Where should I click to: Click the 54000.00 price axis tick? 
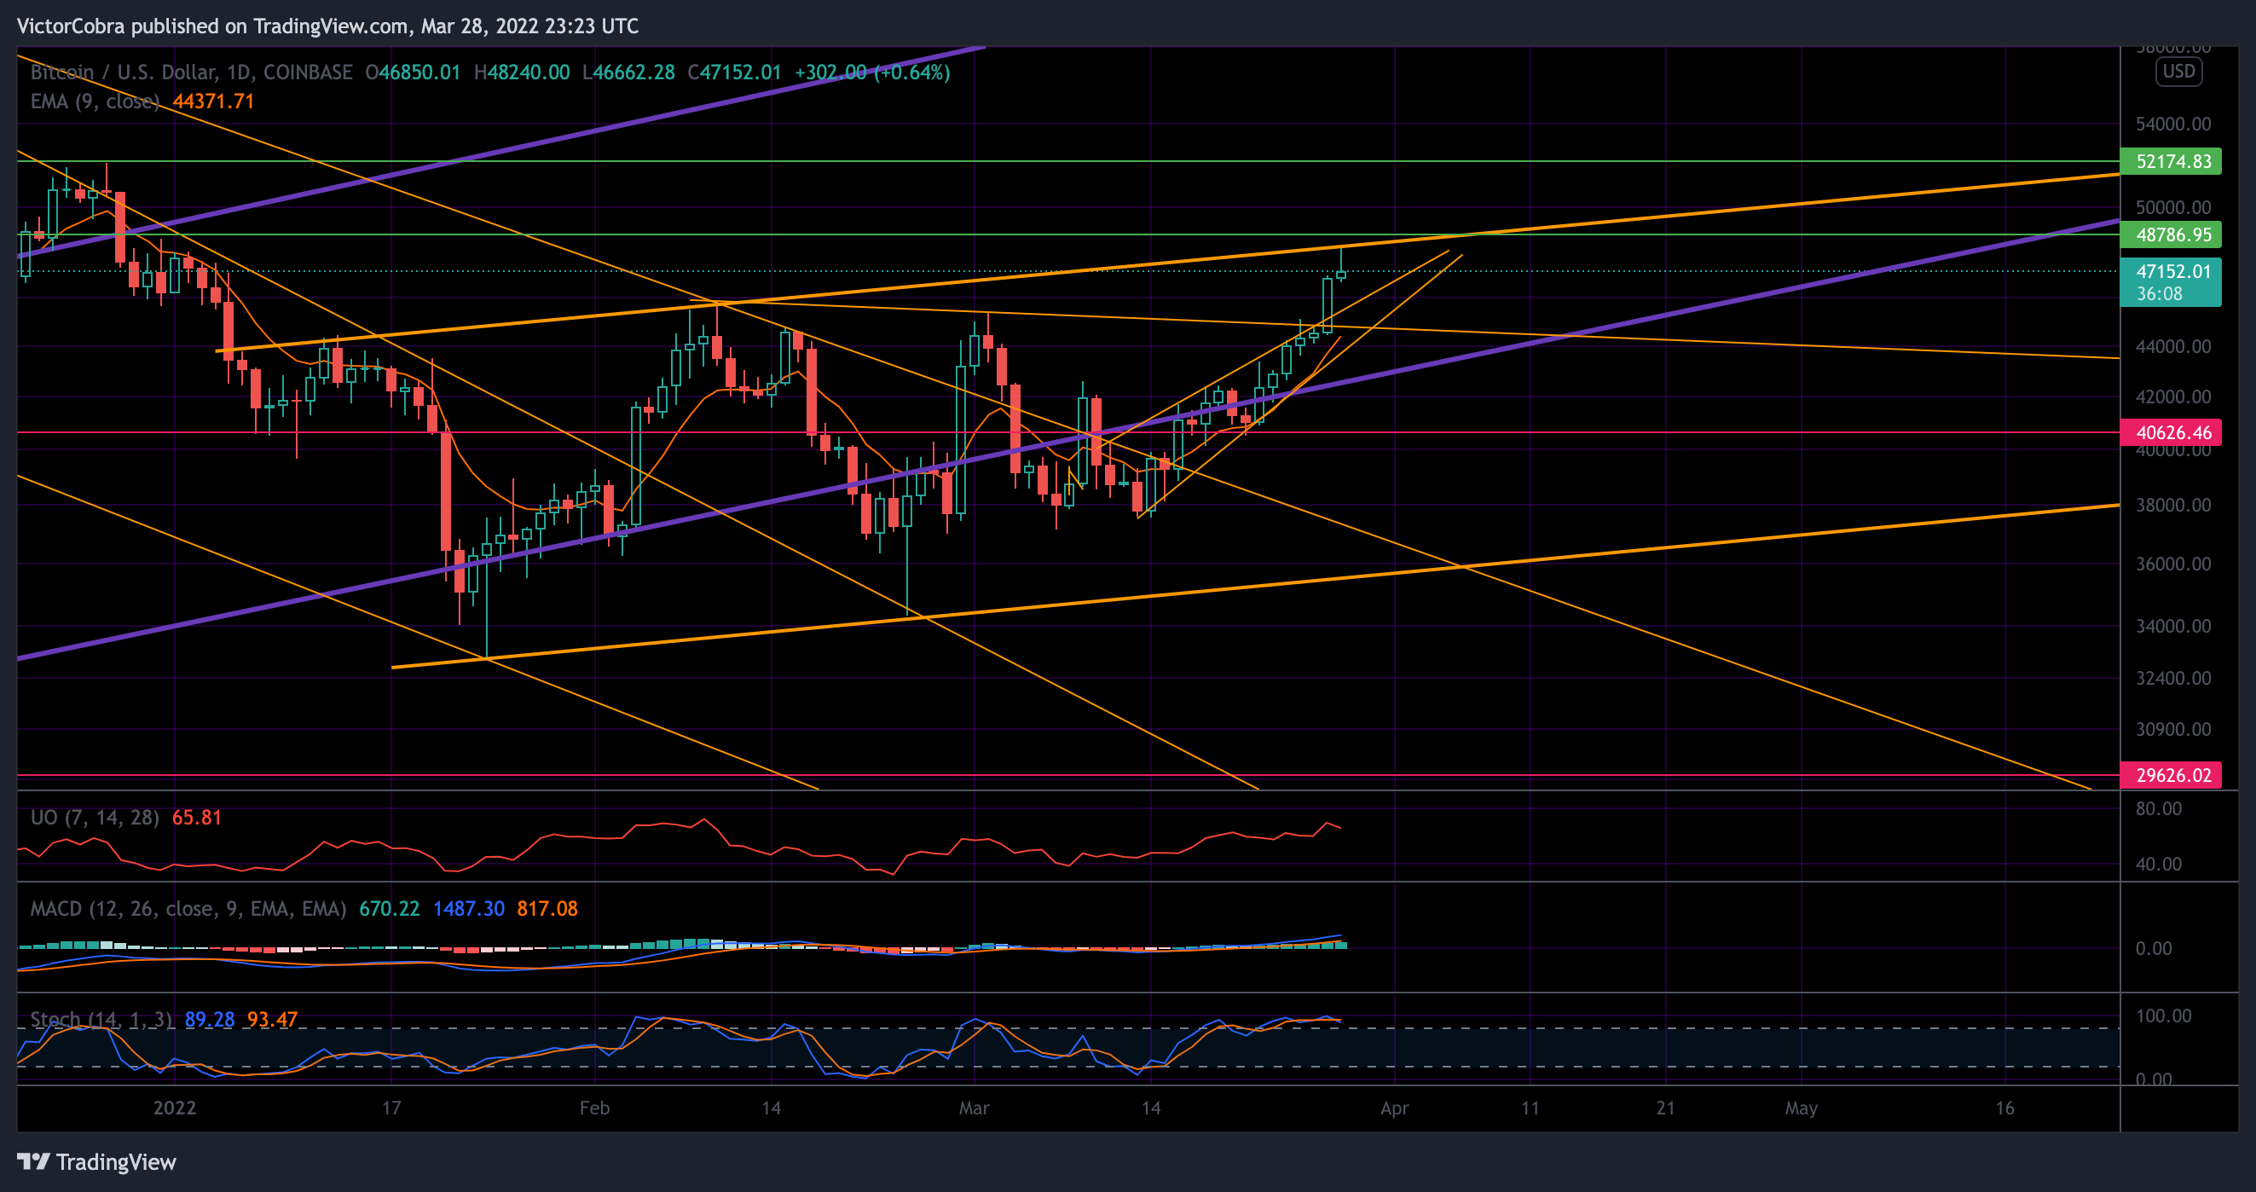2173,124
